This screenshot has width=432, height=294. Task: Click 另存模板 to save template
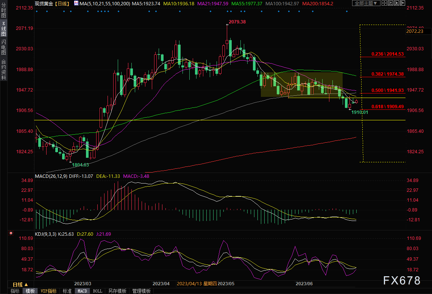[117, 291]
